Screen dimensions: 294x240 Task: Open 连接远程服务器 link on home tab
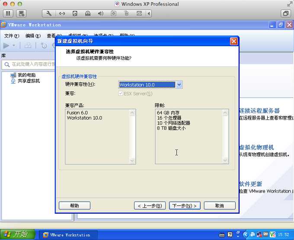259,111
